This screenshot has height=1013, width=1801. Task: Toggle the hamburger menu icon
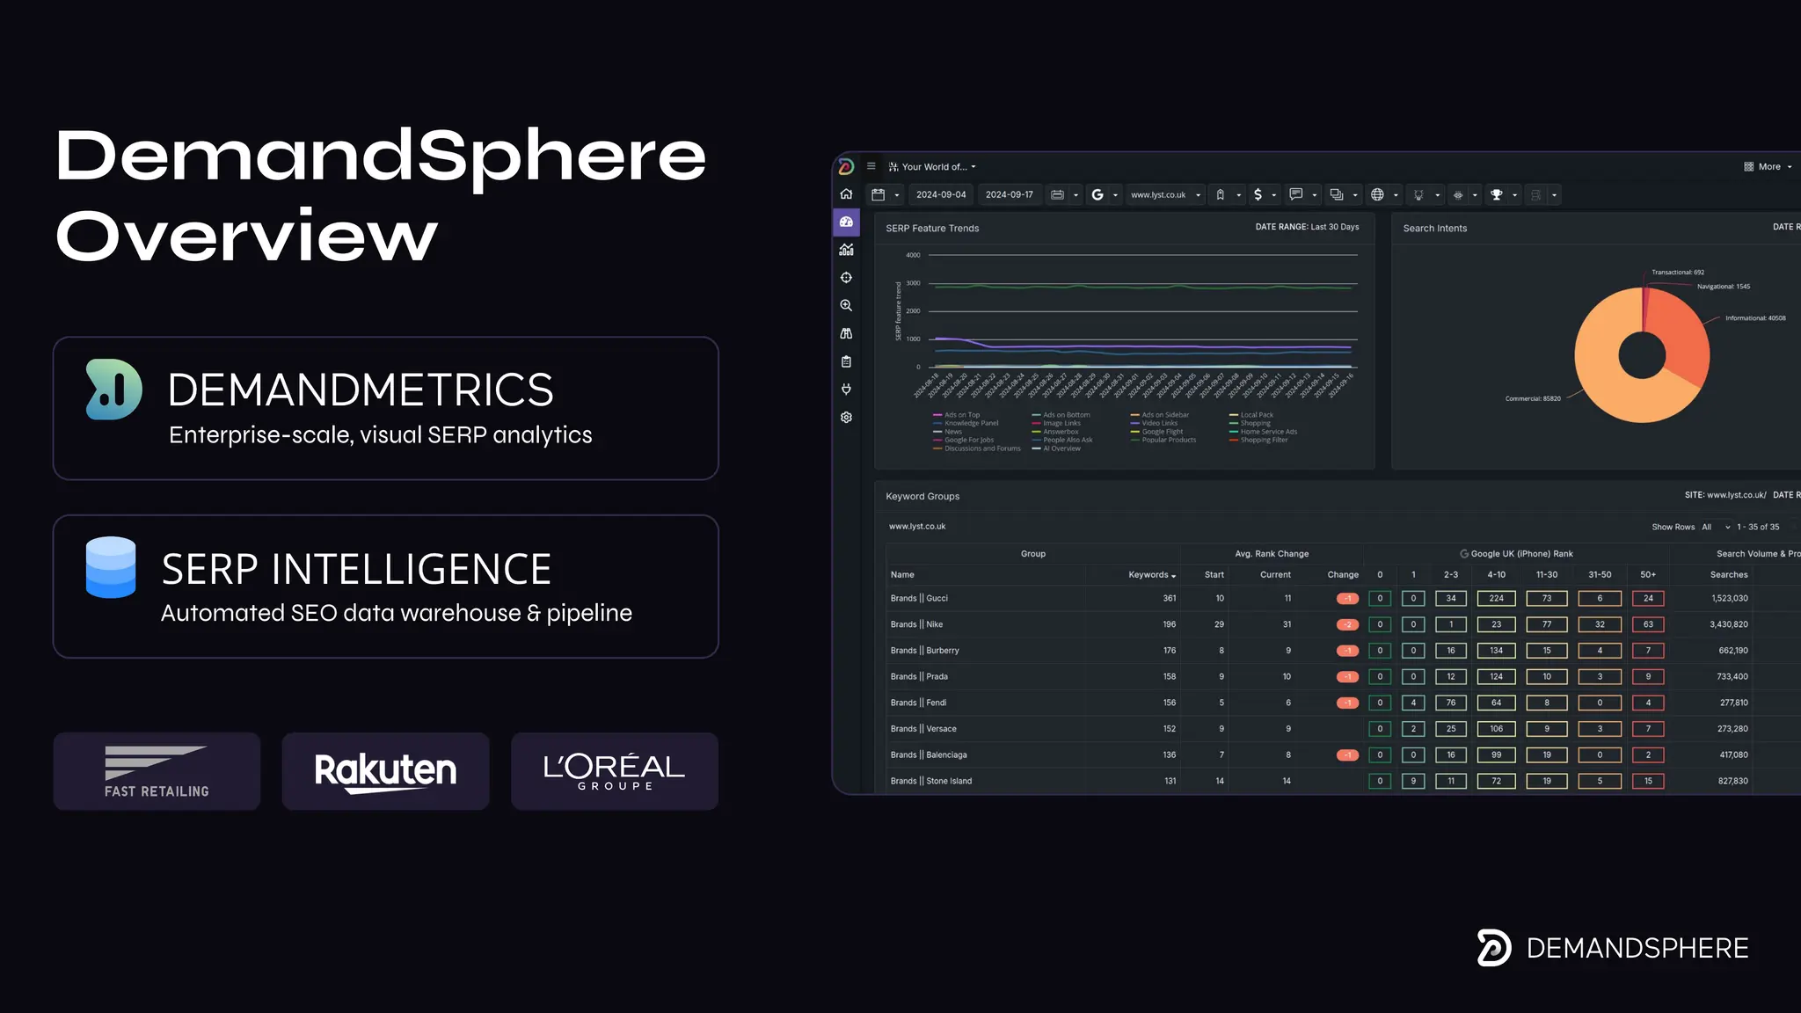[871, 166]
